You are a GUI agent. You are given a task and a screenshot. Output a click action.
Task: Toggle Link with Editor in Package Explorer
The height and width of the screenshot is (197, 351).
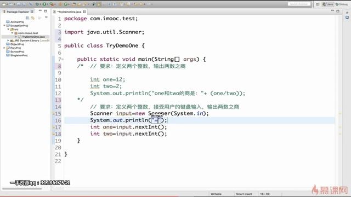point(33,18)
